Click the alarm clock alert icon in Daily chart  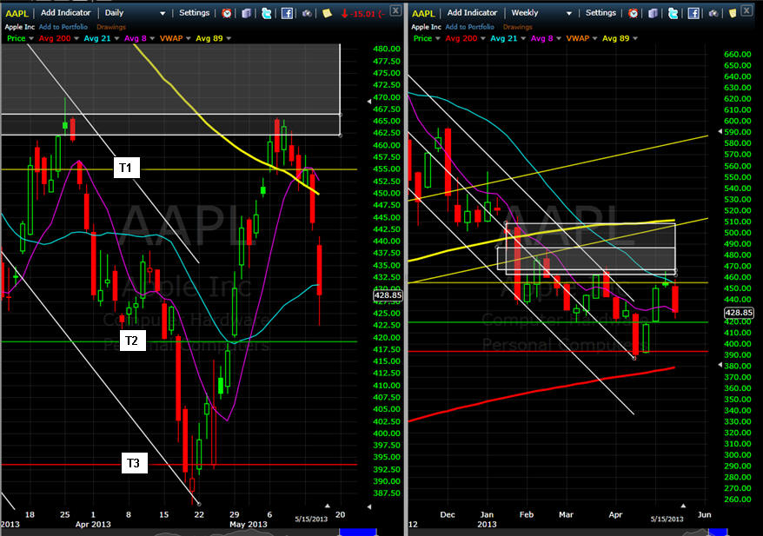[x=226, y=13]
